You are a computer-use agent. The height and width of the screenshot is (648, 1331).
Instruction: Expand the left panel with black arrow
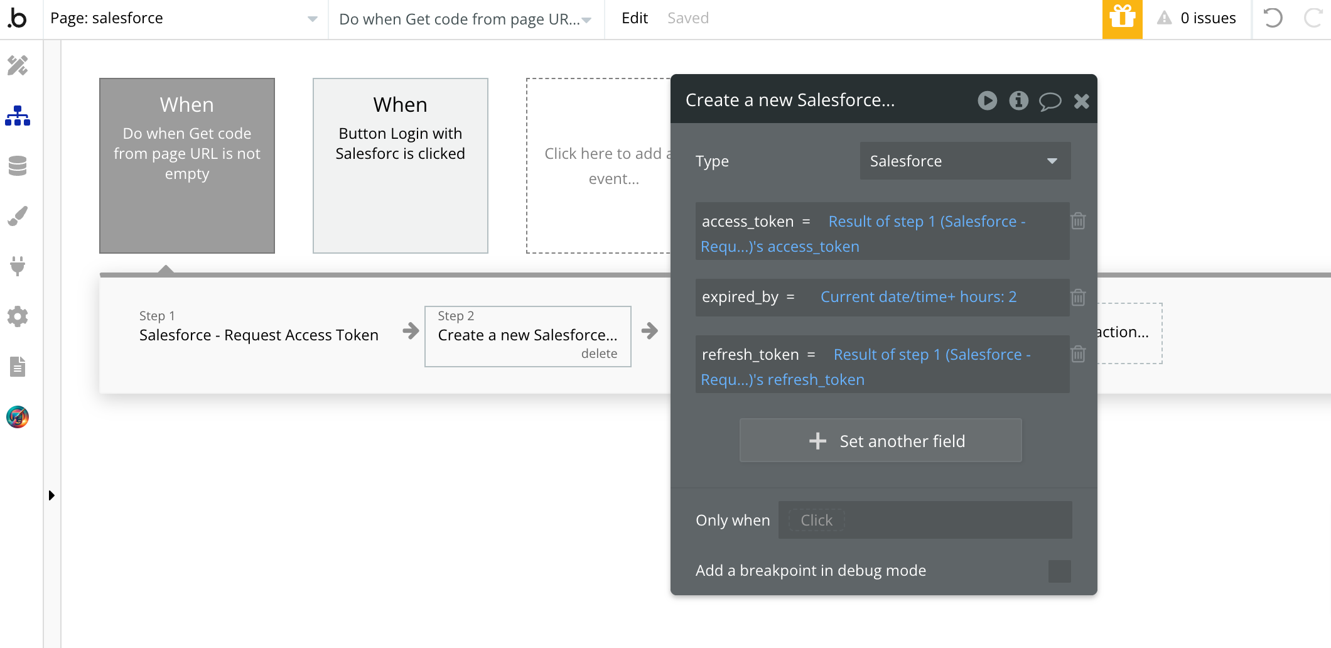[x=51, y=495]
